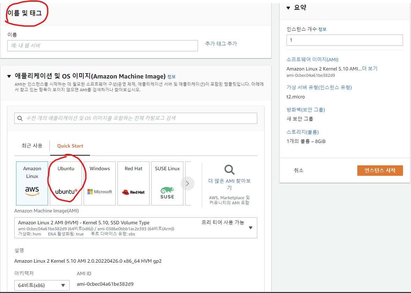Open 소프트웨어 이미지(AMI) summary link
Screen dimensions: 411x293
312,60
